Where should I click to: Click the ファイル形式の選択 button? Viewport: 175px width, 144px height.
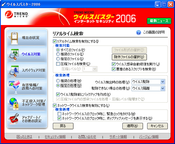[x=129, y=50]
